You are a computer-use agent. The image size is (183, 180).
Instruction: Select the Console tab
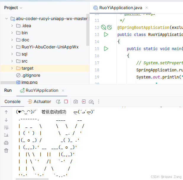[x=12, y=102]
